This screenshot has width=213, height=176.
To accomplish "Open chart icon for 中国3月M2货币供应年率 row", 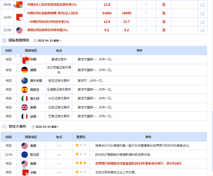I will (x=202, y=22).
